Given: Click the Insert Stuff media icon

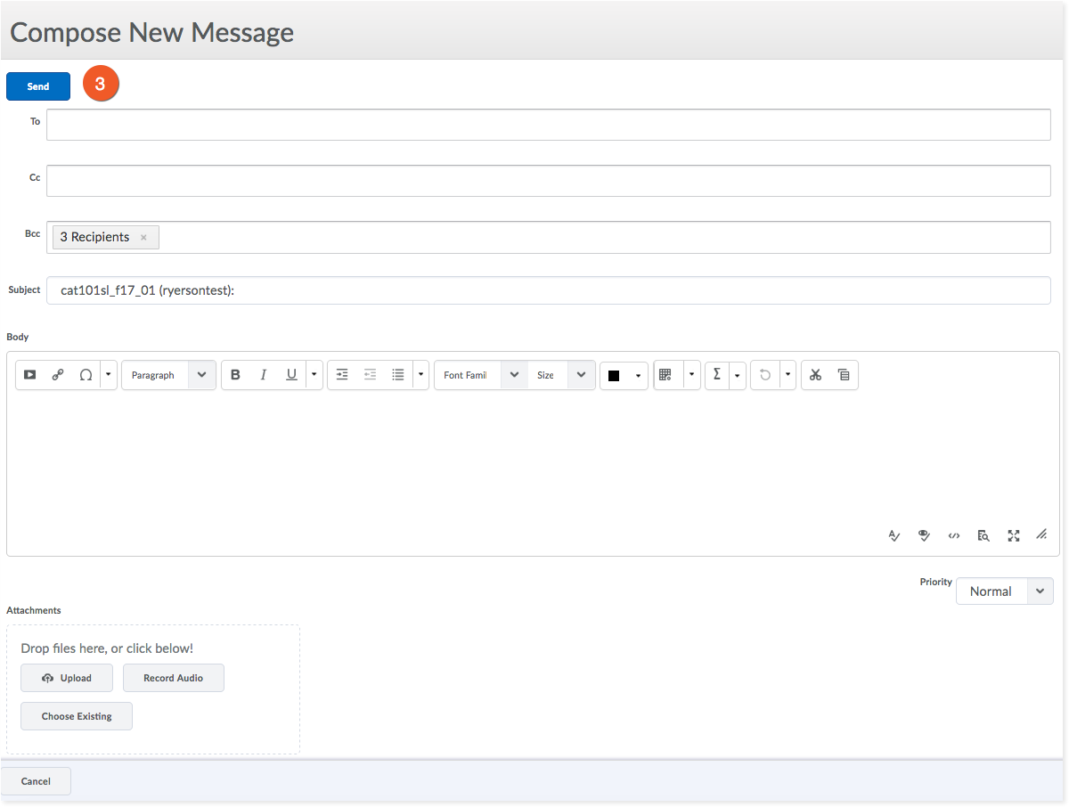Looking at the screenshot, I should click(x=30, y=375).
